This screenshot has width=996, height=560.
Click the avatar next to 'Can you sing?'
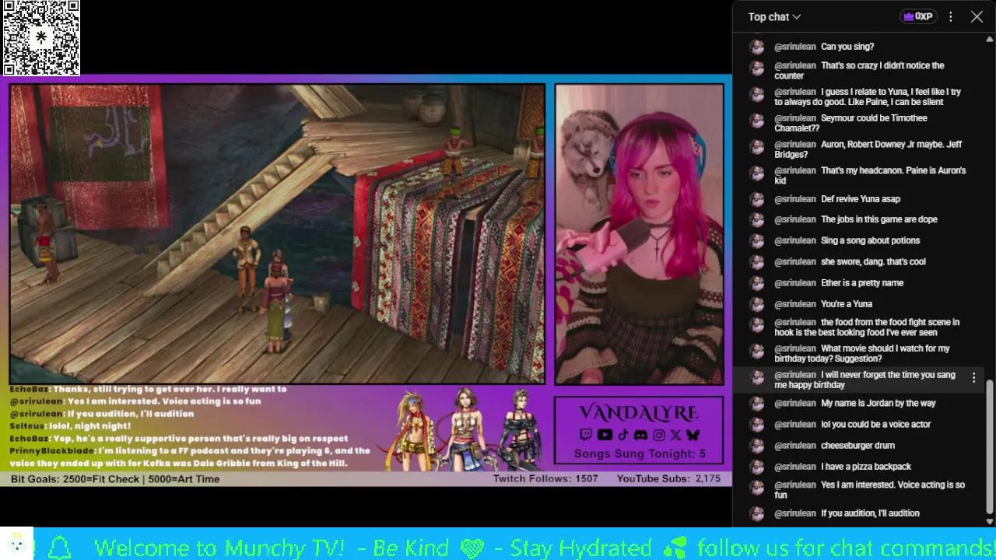click(756, 47)
